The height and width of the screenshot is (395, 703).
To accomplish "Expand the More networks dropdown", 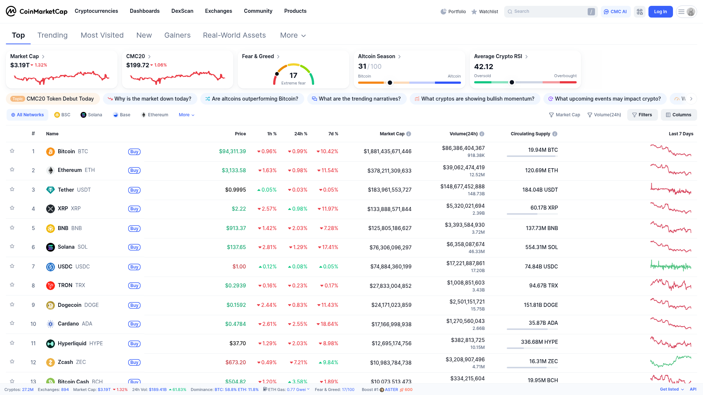I will (186, 115).
